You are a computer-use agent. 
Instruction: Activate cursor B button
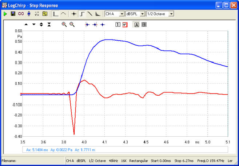(x=144, y=24)
